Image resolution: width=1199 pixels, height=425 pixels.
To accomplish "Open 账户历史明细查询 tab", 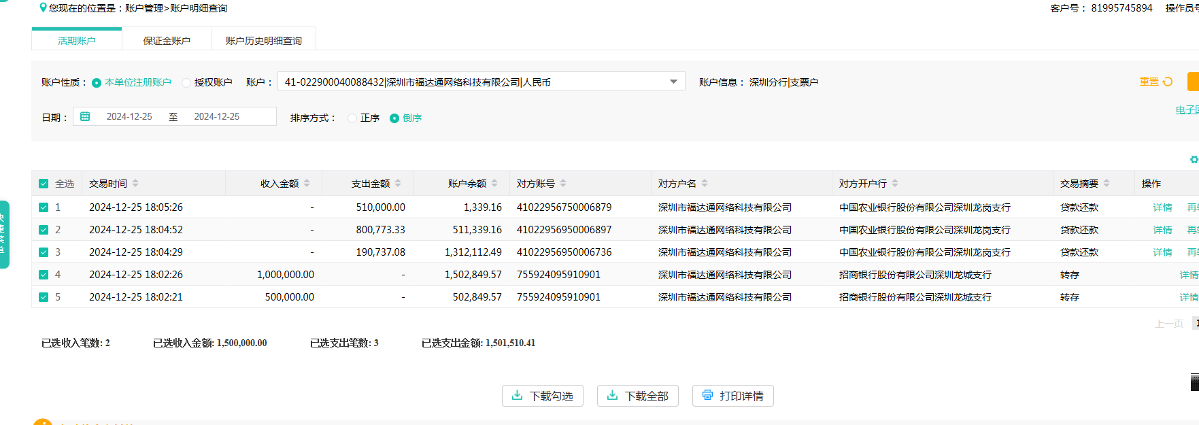I will 264,41.
